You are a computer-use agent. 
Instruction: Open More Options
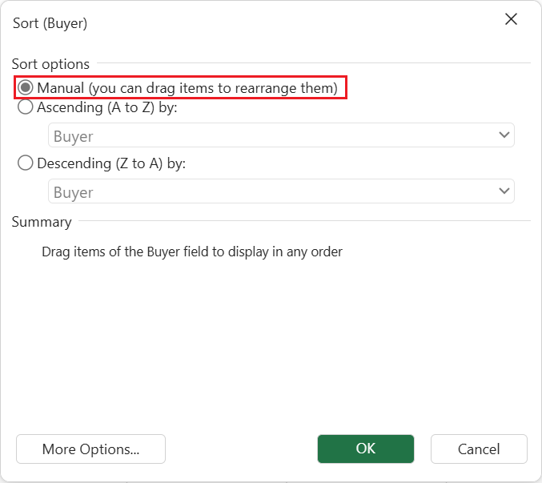(90, 449)
